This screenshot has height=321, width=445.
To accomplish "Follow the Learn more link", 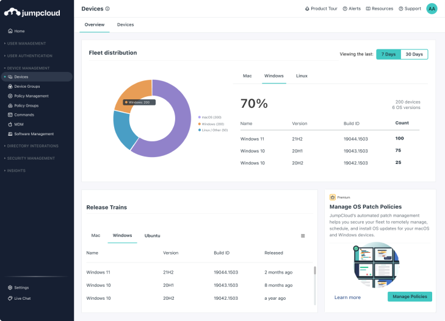I will 347,297.
